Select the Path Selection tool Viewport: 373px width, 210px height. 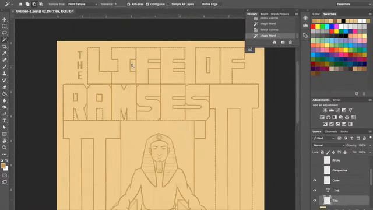4,127
